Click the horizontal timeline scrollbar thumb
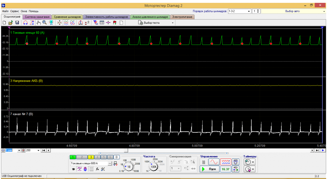Image resolution: width=329 pixels, height=179 pixels. (126, 150)
